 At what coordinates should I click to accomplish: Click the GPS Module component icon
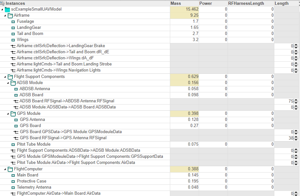(13, 114)
